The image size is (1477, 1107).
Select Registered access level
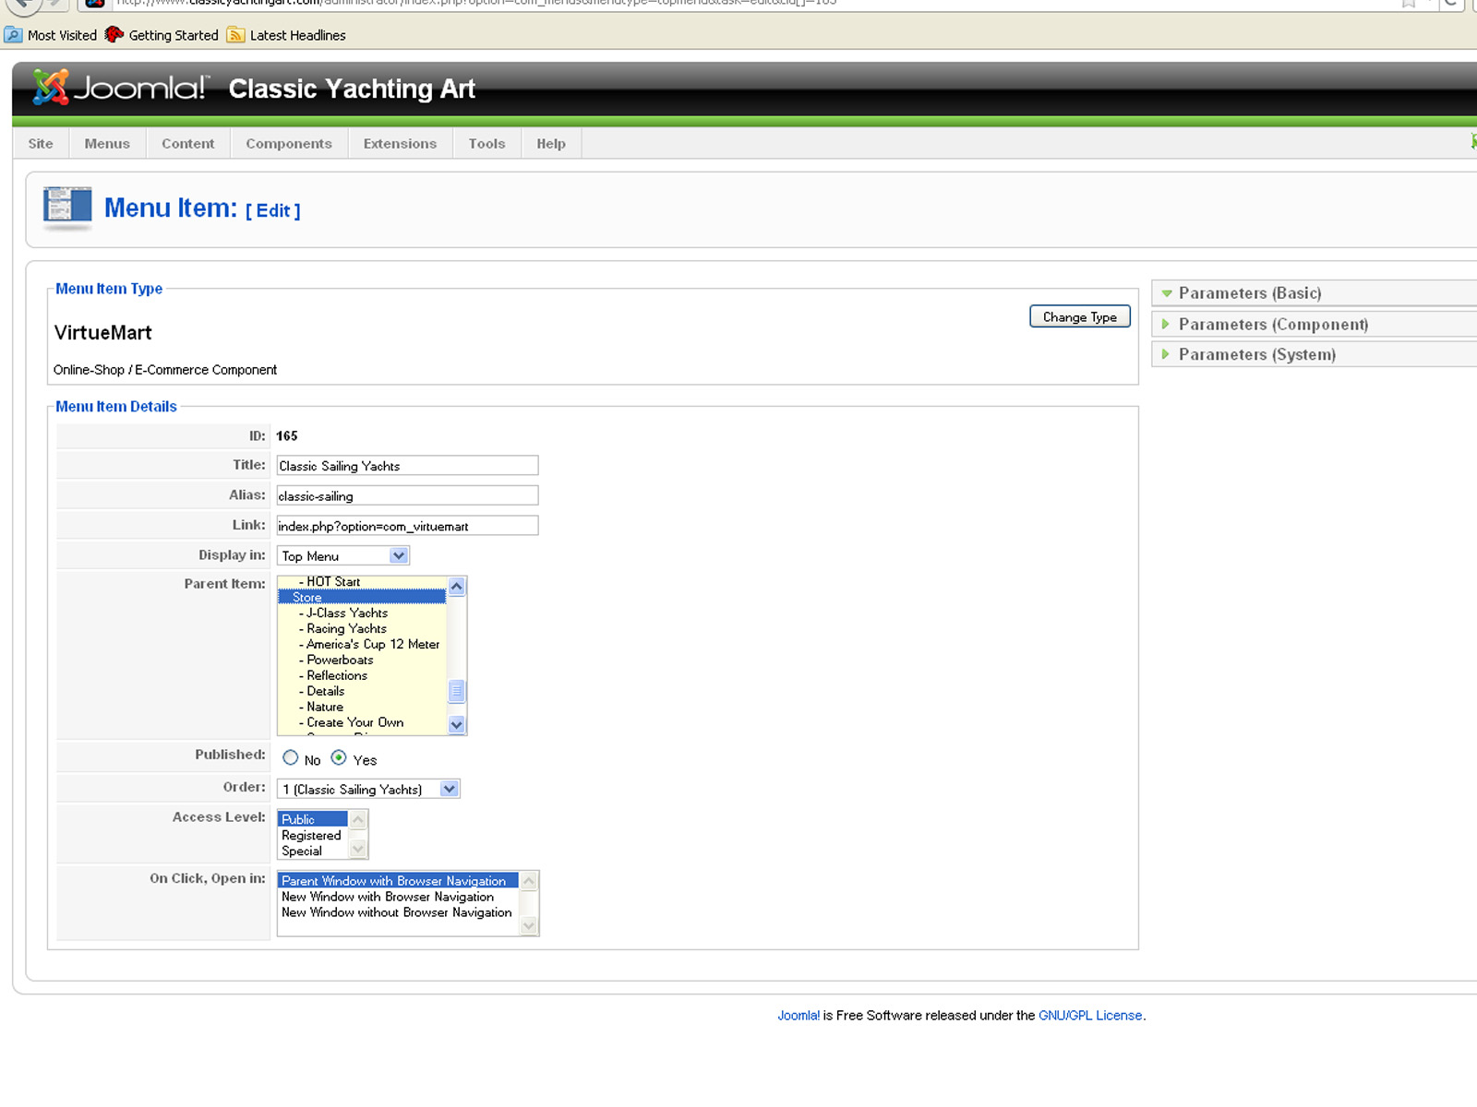[x=313, y=835]
